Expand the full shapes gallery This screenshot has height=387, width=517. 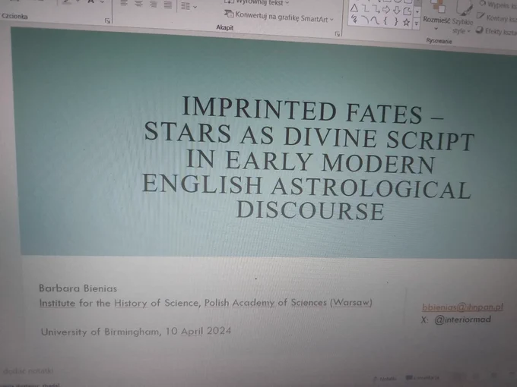point(417,24)
